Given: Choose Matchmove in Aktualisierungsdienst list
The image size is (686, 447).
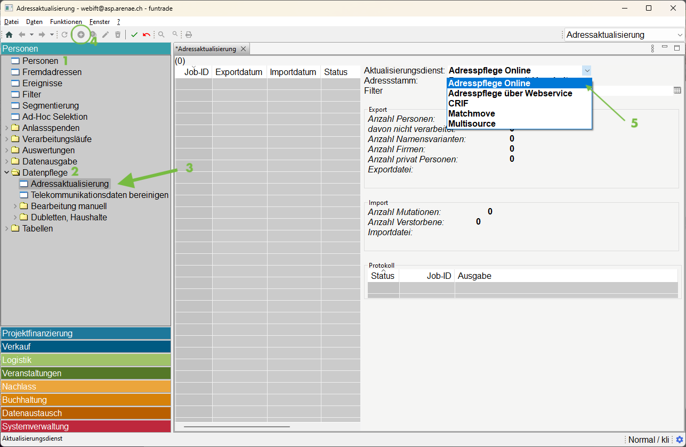Looking at the screenshot, I should point(472,113).
